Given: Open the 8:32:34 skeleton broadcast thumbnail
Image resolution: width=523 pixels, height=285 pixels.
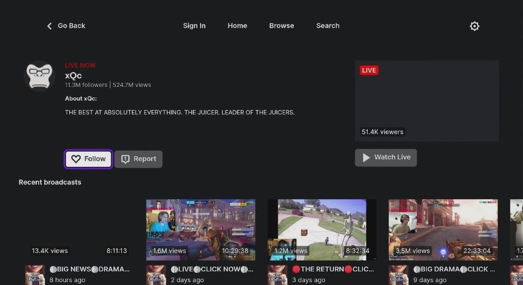Looking at the screenshot, I should pos(322,230).
